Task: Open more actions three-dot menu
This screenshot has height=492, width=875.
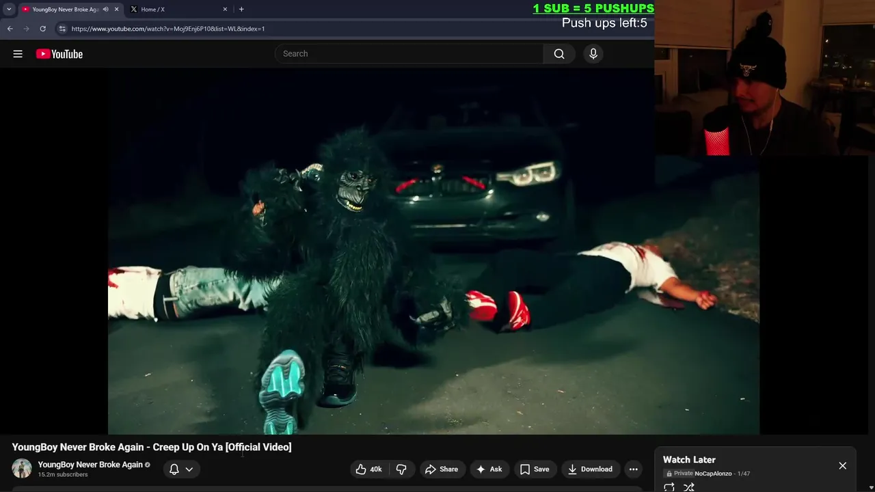Action: pos(634,469)
